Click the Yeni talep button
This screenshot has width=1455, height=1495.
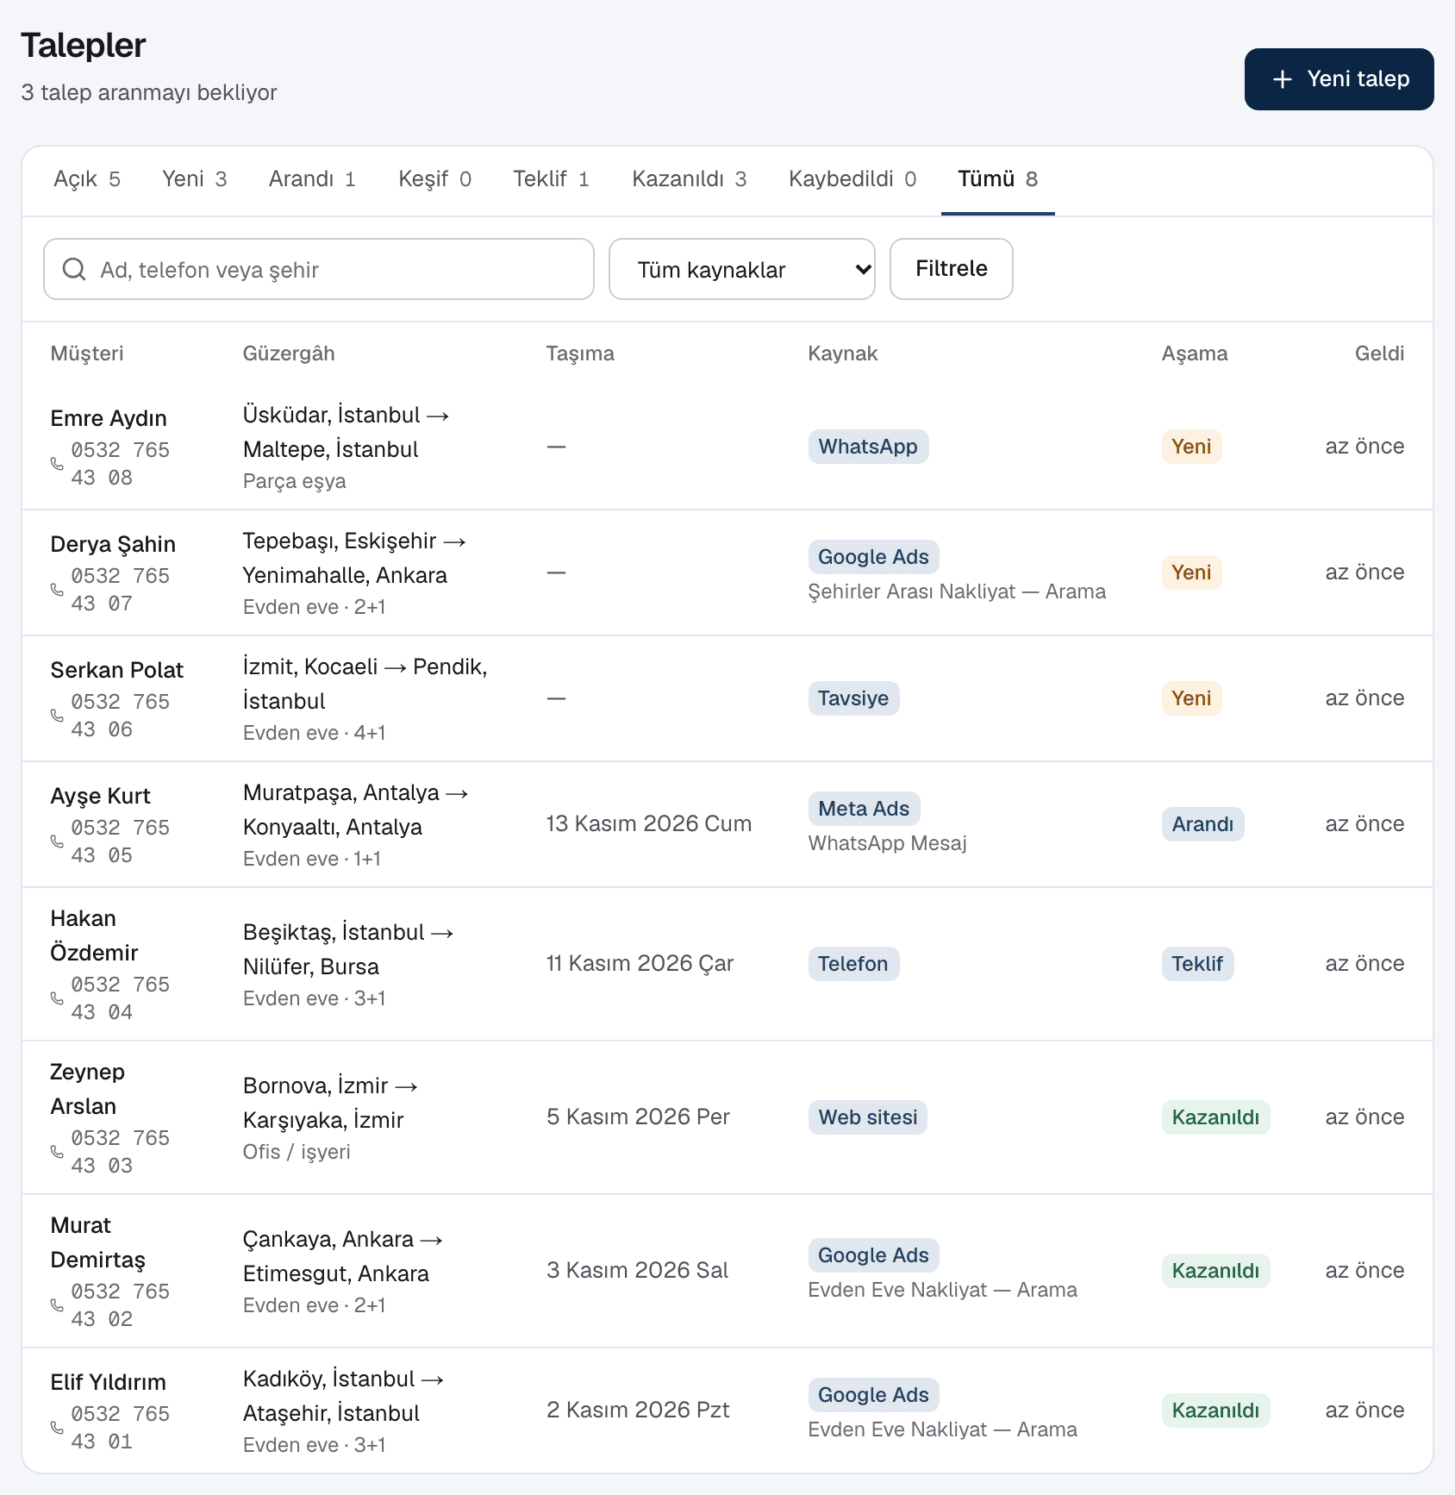[1339, 79]
